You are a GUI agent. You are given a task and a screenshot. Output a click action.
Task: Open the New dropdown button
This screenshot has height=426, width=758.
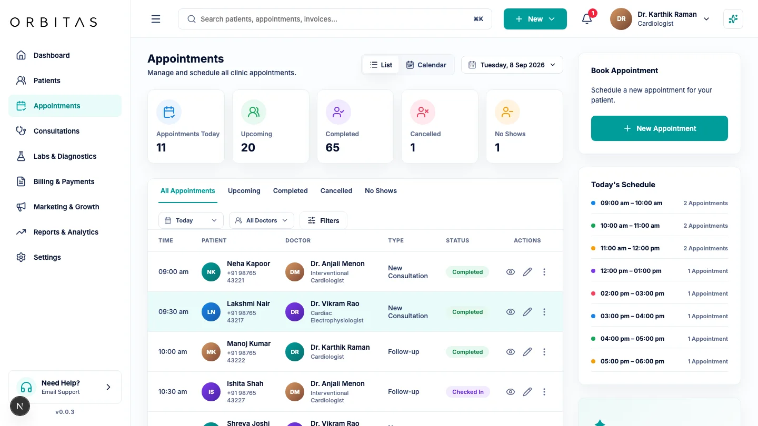(x=535, y=19)
